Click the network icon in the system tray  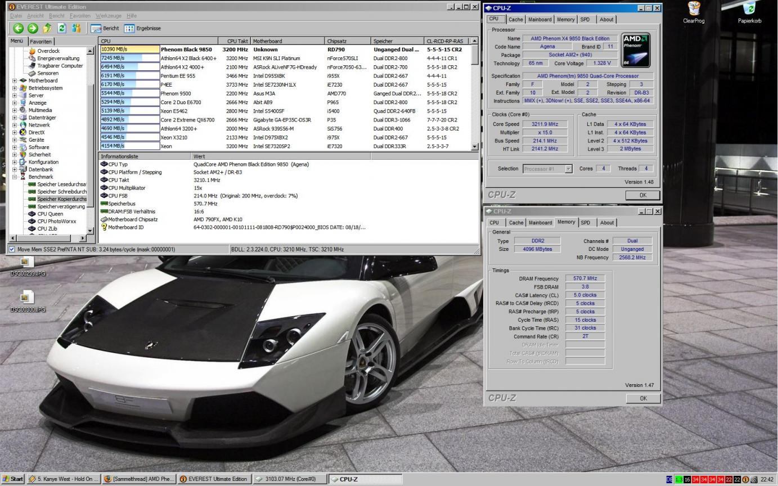pyautogui.click(x=753, y=479)
